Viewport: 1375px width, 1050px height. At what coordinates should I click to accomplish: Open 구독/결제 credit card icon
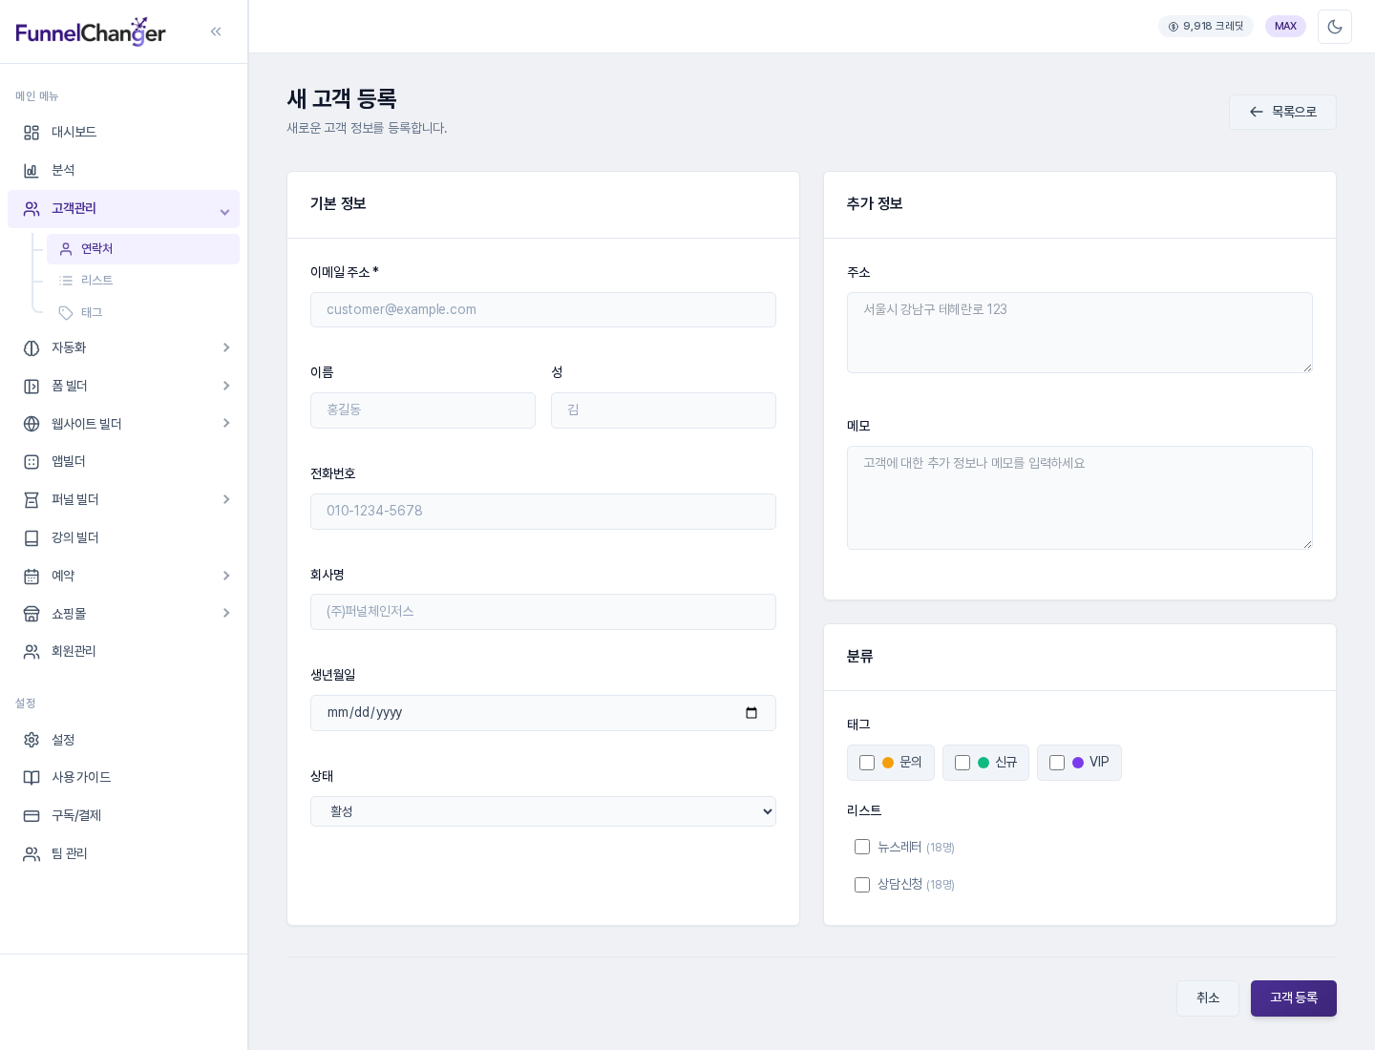point(32,816)
